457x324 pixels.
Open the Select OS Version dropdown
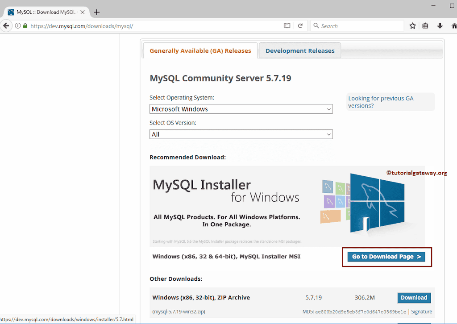(x=241, y=134)
